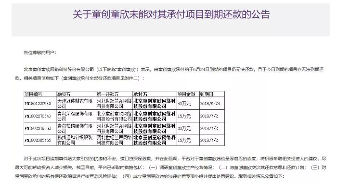Click the due date 2018/6/24 cell
Viewport: 337px width, 186px height.
tap(212, 104)
